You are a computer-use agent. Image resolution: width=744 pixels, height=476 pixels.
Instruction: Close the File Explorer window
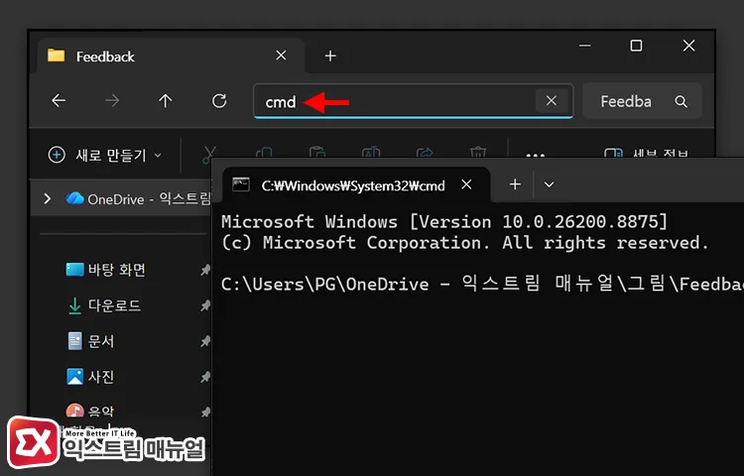[688, 46]
